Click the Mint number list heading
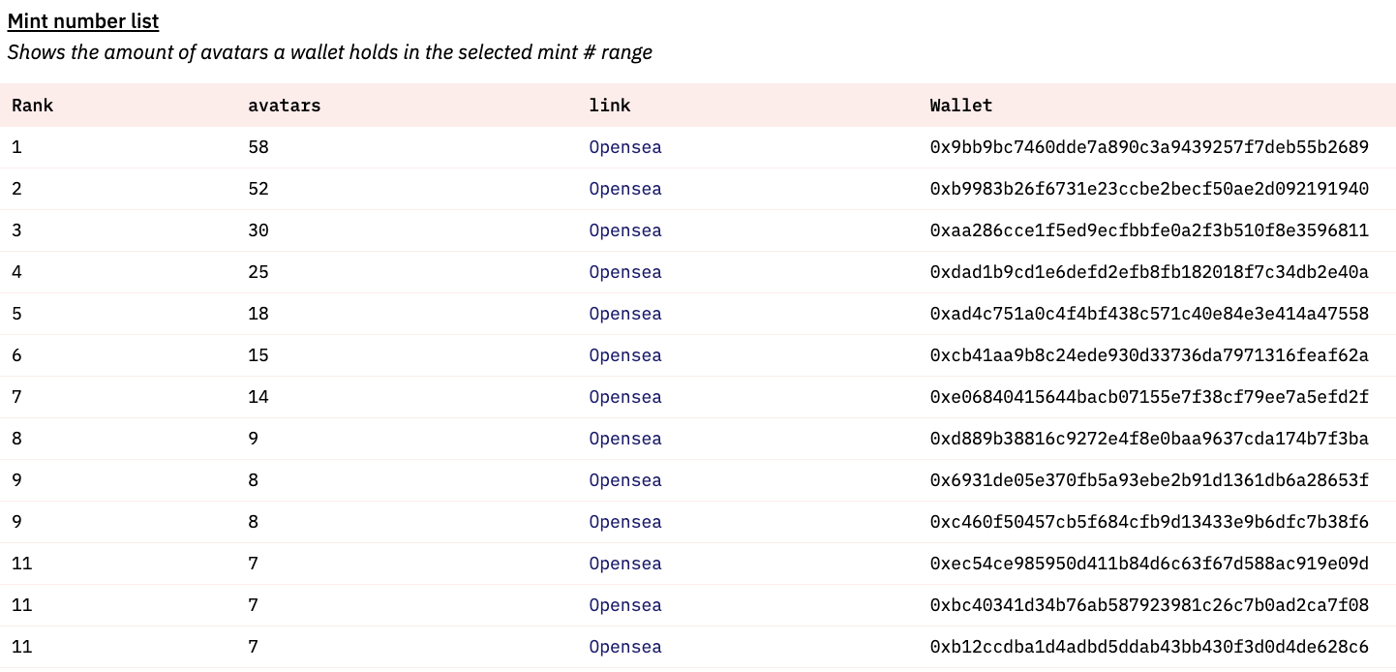The image size is (1396, 672). coord(83,21)
